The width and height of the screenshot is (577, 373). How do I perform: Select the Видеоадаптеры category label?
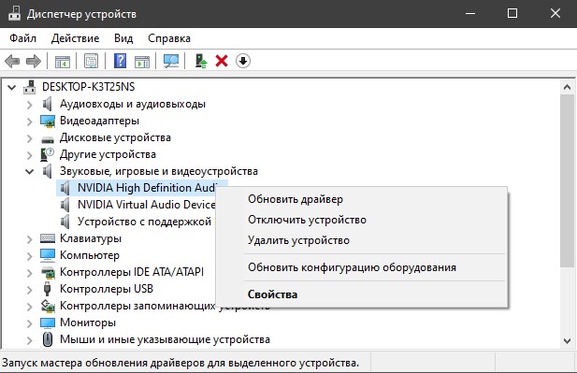point(99,121)
